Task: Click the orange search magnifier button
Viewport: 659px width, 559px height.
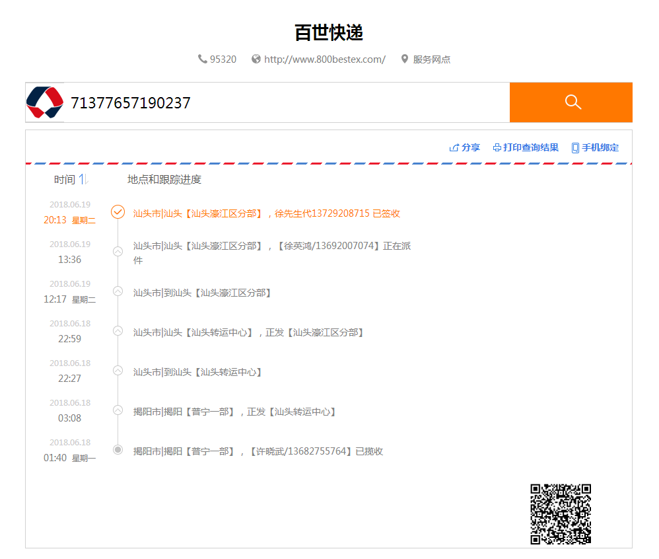Action: click(571, 102)
